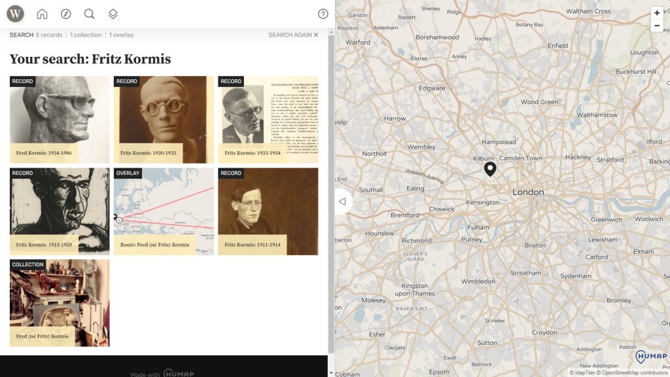Zoom in on the map

click(x=657, y=13)
